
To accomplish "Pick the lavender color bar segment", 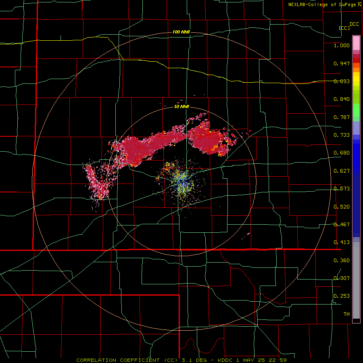I will coord(356,128).
